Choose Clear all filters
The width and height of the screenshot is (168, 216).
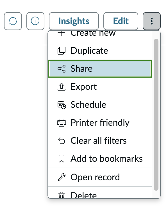coord(100,141)
